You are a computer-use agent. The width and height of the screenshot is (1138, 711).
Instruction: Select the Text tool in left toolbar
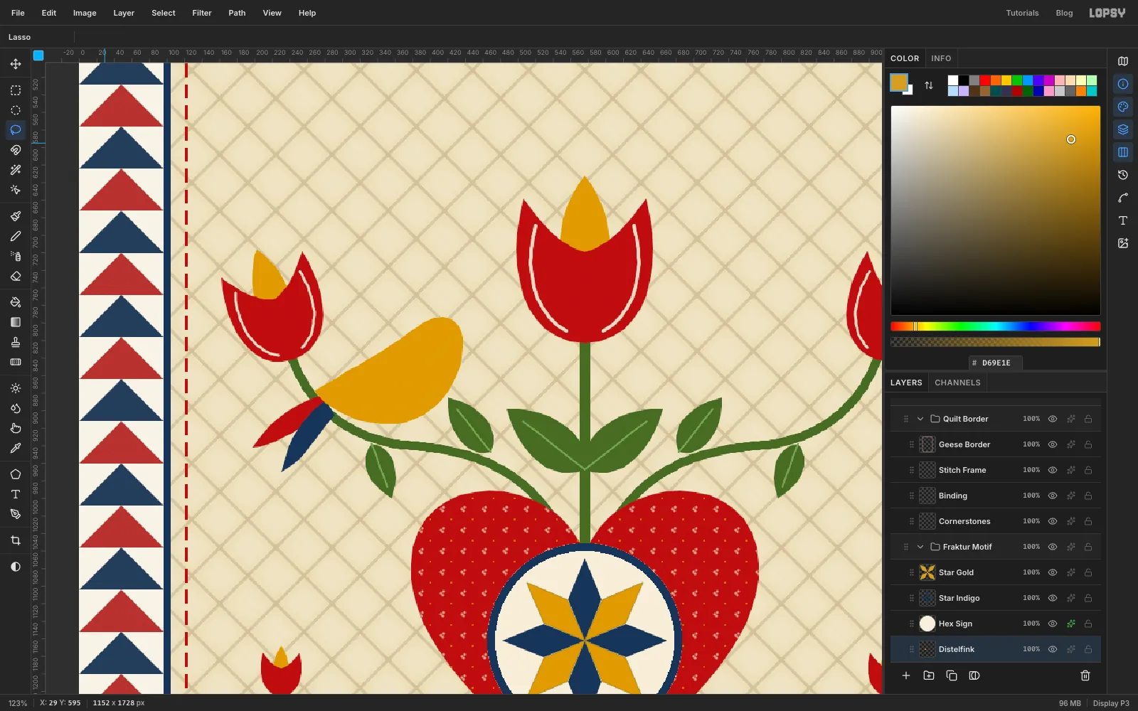click(x=16, y=494)
